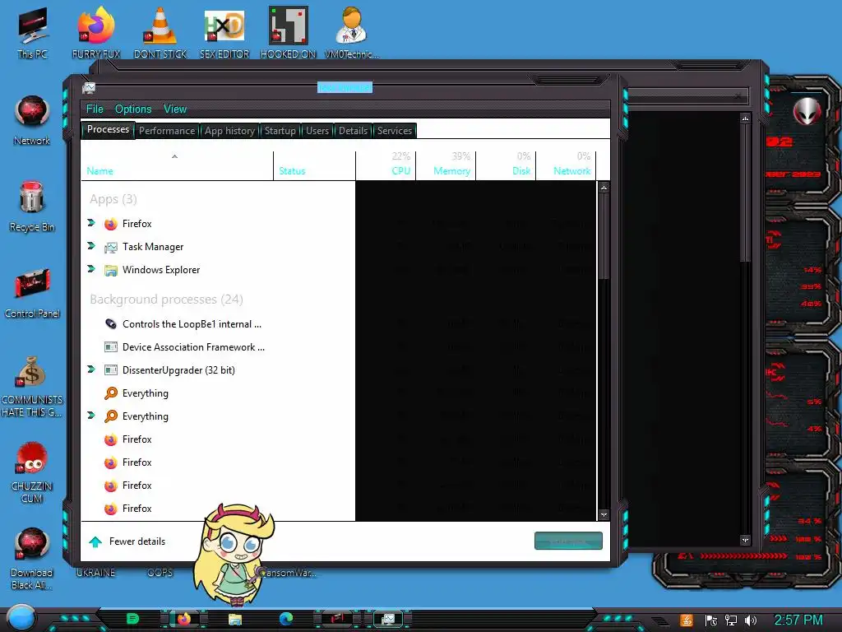The width and height of the screenshot is (842, 632).
Task: Sort by the Status column header
Action: coord(314,165)
